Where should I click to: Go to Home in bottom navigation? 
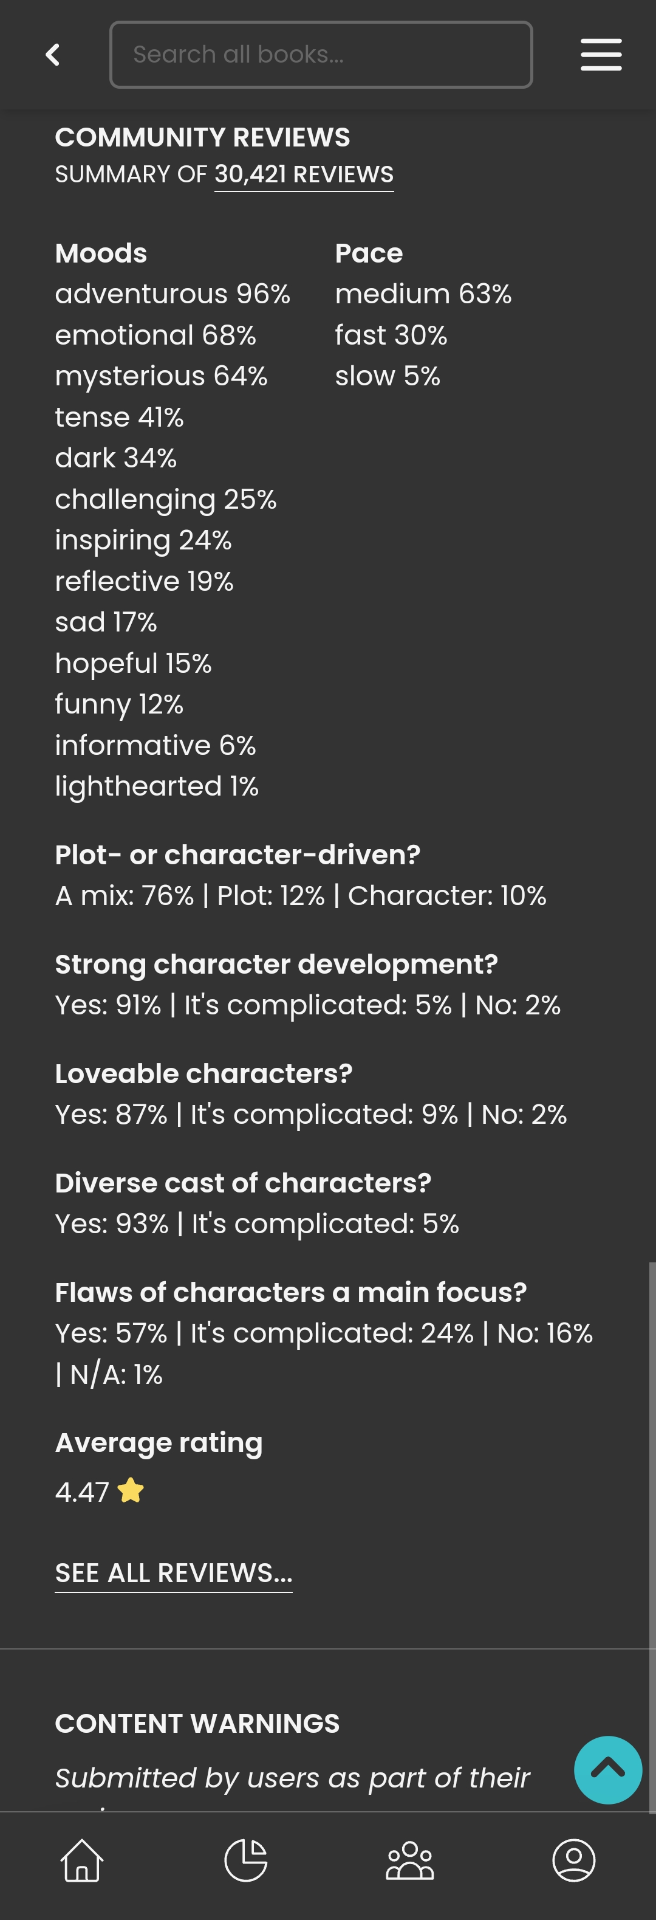tap(82, 1860)
